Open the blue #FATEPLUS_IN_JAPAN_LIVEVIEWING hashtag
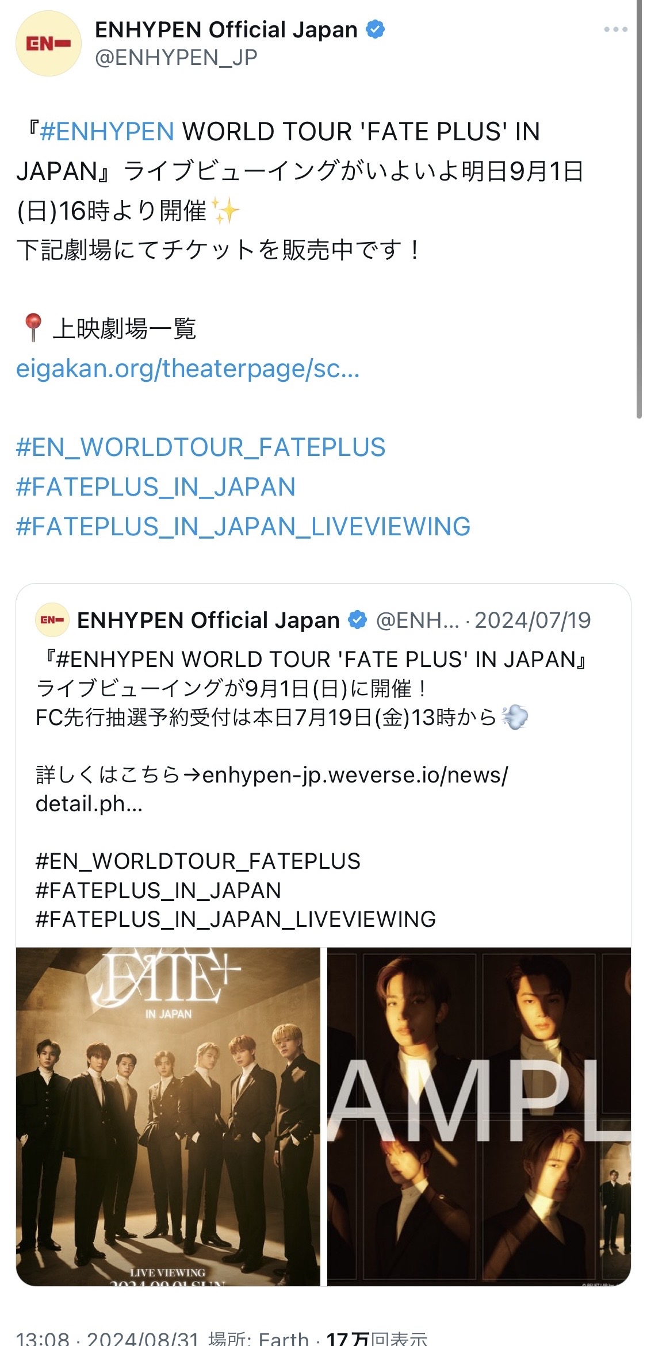 tap(243, 527)
